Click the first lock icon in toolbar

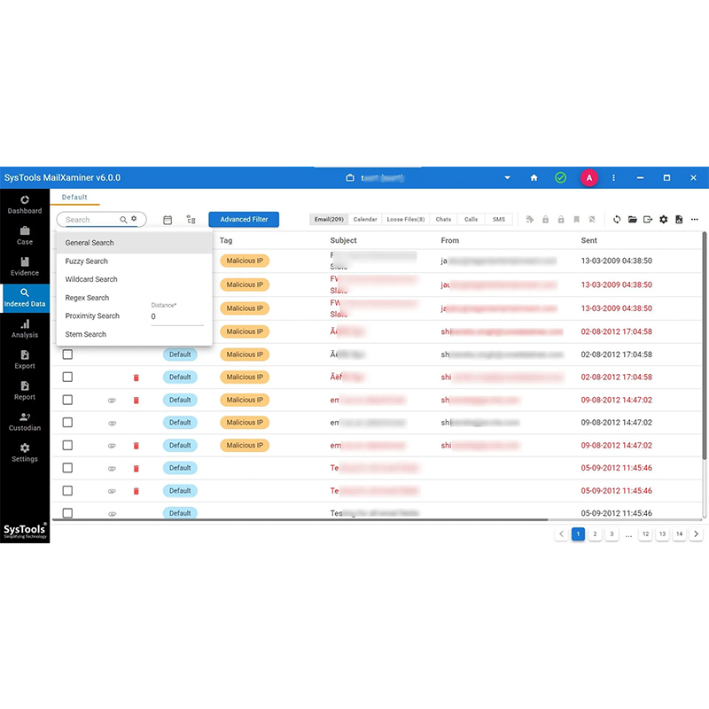[x=545, y=220]
